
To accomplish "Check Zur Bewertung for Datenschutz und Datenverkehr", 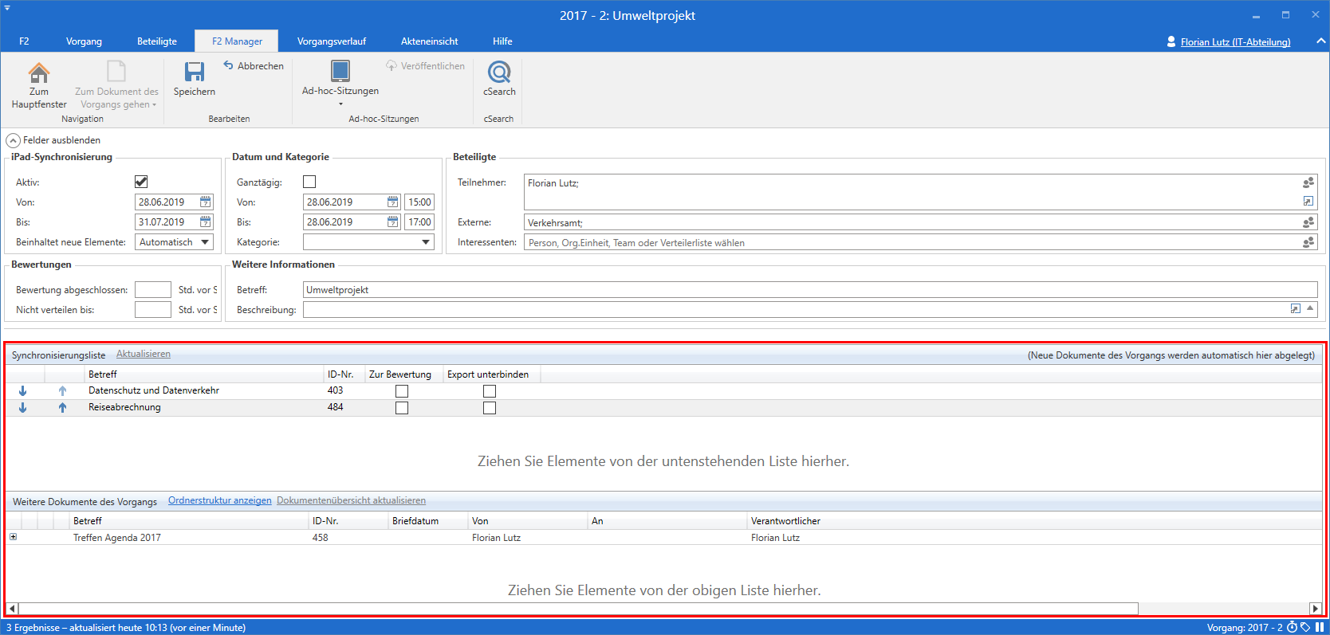I will pyautogui.click(x=402, y=391).
